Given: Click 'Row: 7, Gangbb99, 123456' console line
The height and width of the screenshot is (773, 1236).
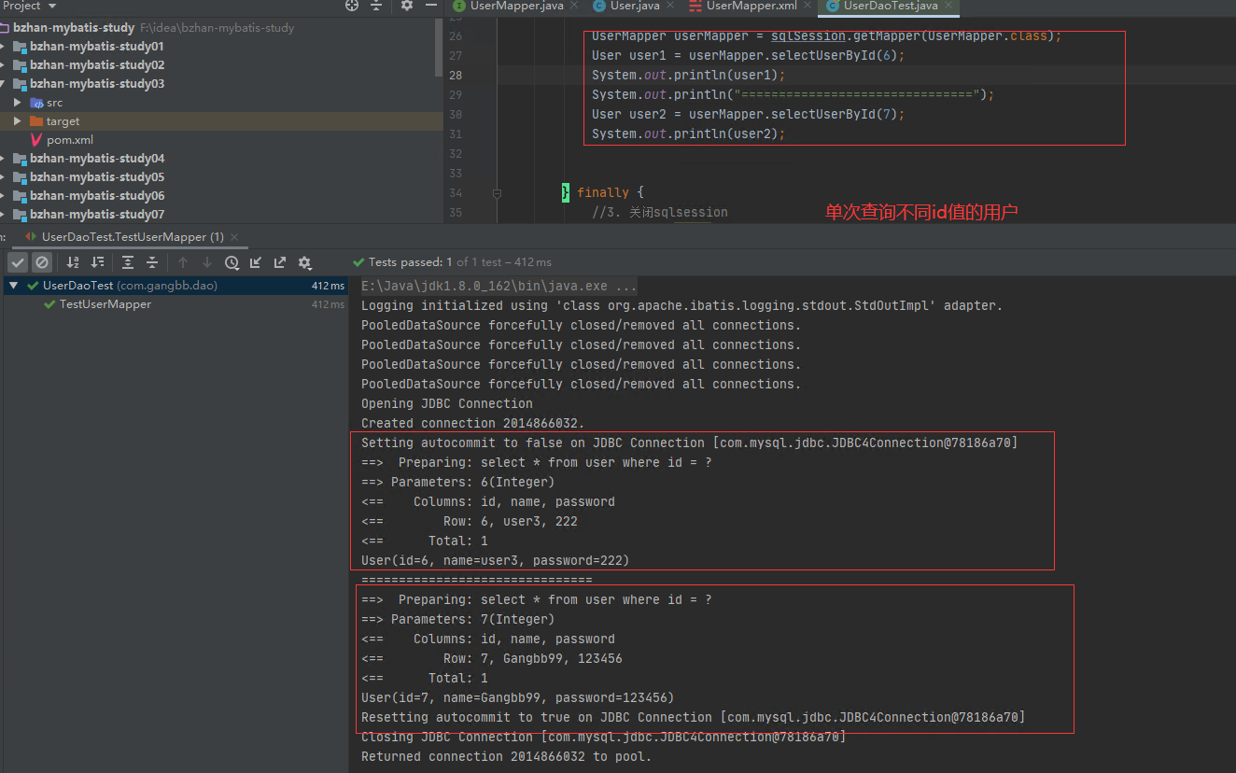Looking at the screenshot, I should coord(492,659).
